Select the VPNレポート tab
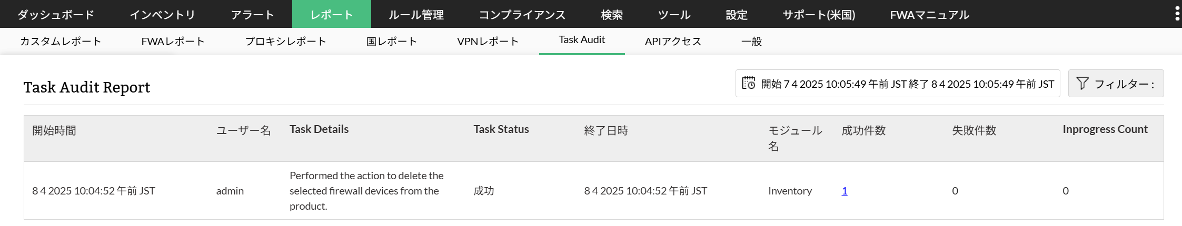 click(488, 41)
